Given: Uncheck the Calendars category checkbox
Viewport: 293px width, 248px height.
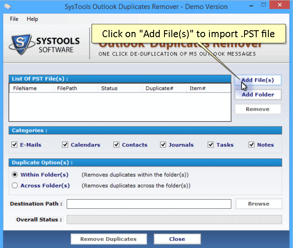Looking at the screenshot, I should click(65, 145).
